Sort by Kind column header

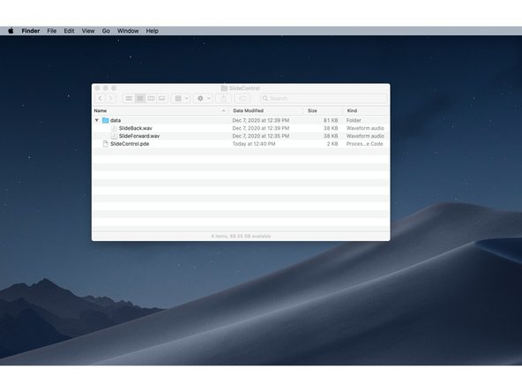[x=366, y=110]
